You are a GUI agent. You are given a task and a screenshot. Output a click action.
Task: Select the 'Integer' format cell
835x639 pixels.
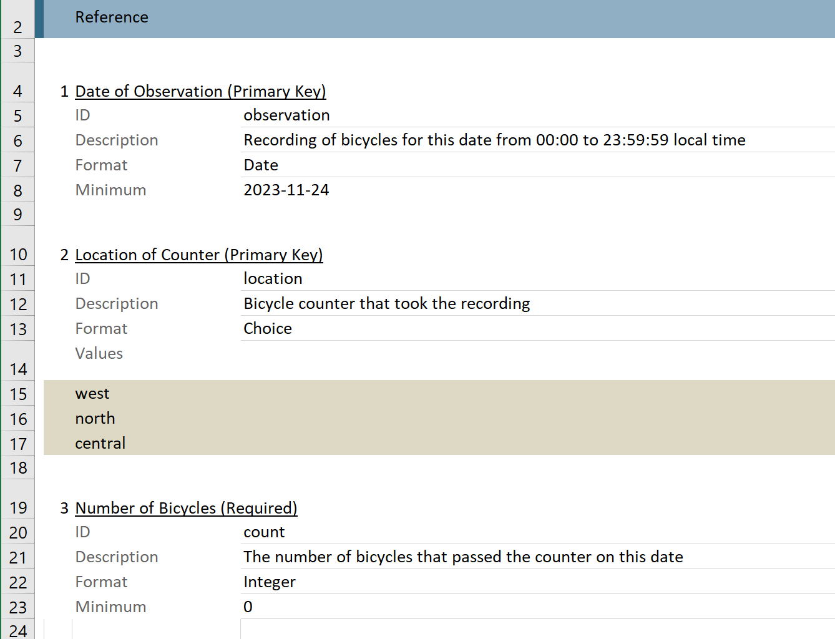(269, 582)
